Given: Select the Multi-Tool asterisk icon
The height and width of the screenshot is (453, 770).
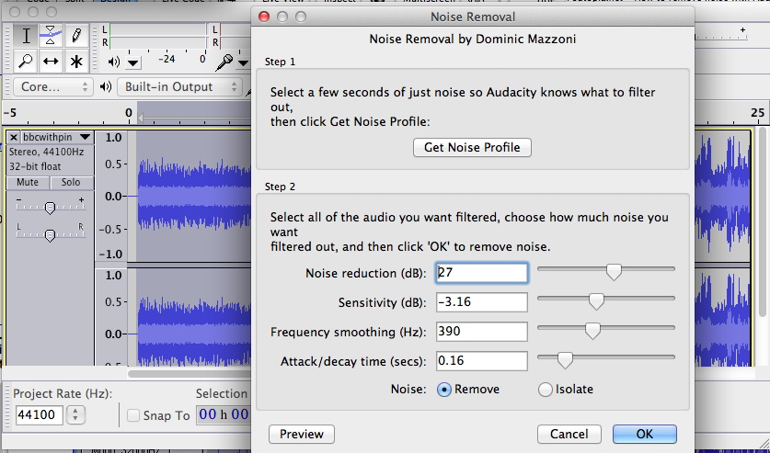Looking at the screenshot, I should pos(76,62).
